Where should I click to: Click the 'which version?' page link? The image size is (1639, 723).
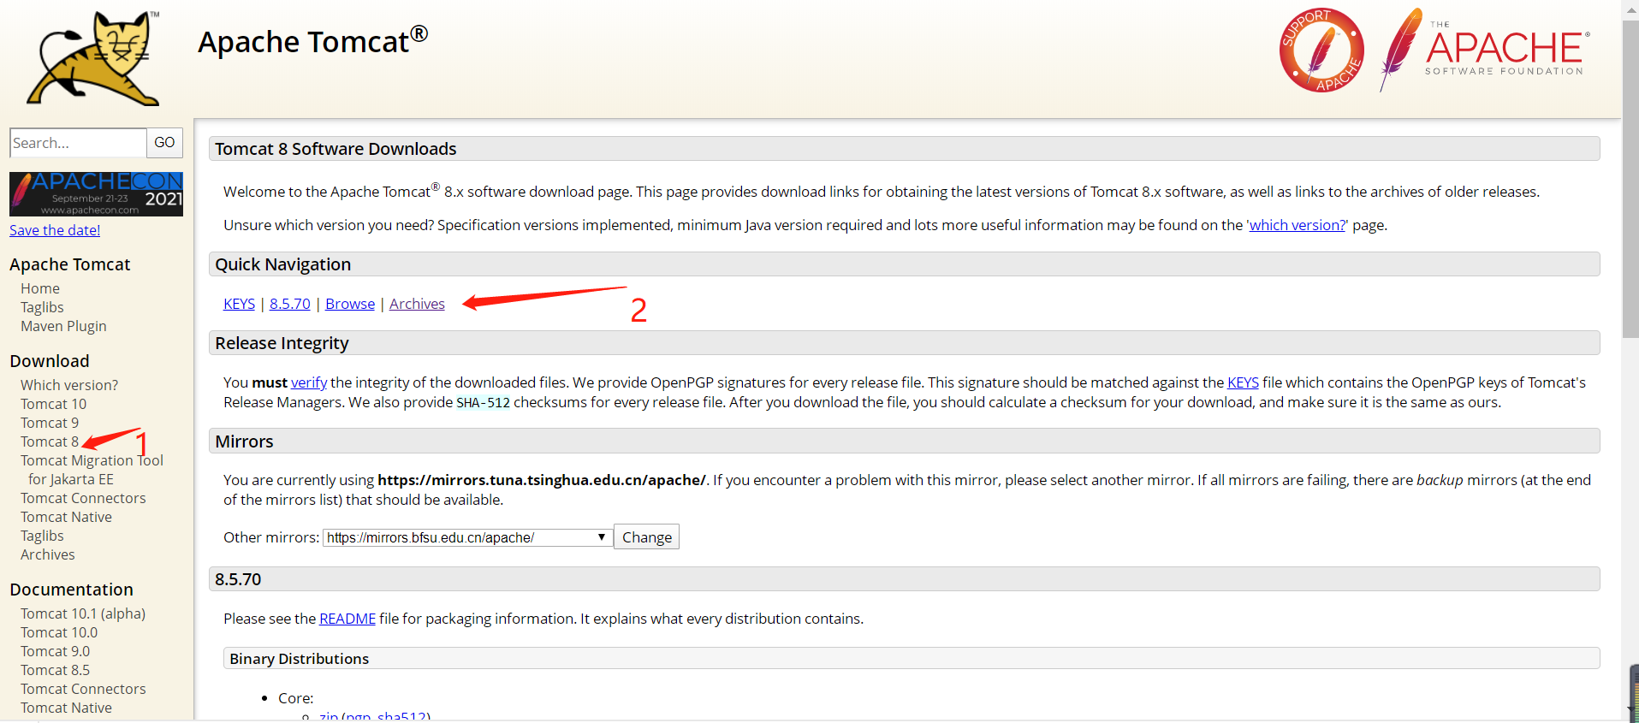(x=1297, y=225)
